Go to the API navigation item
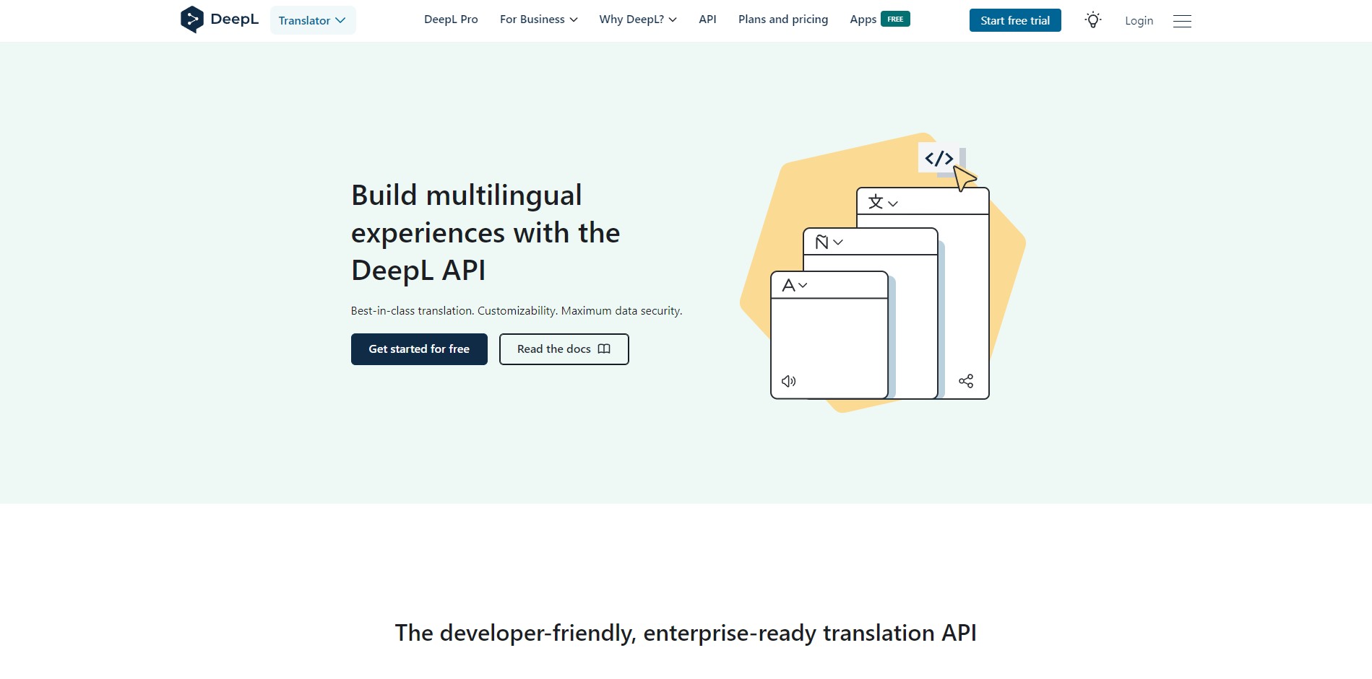The image size is (1372, 679). pos(707,19)
